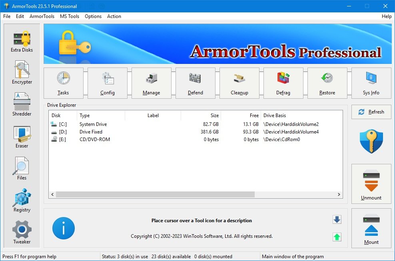Click \Device\CdRom0 text

point(281,139)
